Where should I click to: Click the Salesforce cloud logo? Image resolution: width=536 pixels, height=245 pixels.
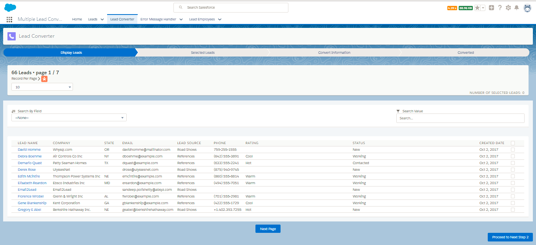pos(10,7)
